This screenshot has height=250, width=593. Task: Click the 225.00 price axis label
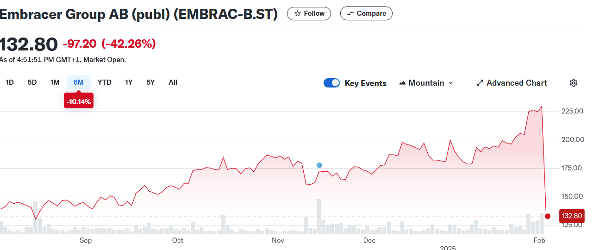pyautogui.click(x=571, y=111)
